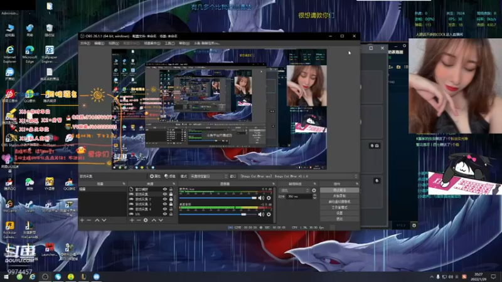This screenshot has width=502, height=282.
Task: Click 停止推流 stop streaming button
Action: click(x=339, y=190)
